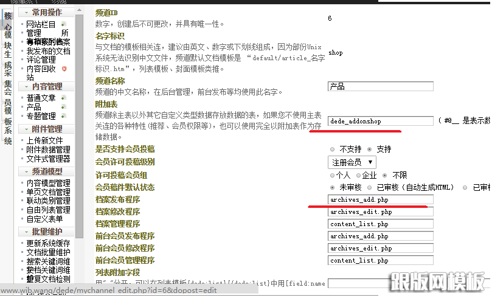Collapse the 批量维护 section header
Screen dimensions: 492x296
(x=47, y=232)
